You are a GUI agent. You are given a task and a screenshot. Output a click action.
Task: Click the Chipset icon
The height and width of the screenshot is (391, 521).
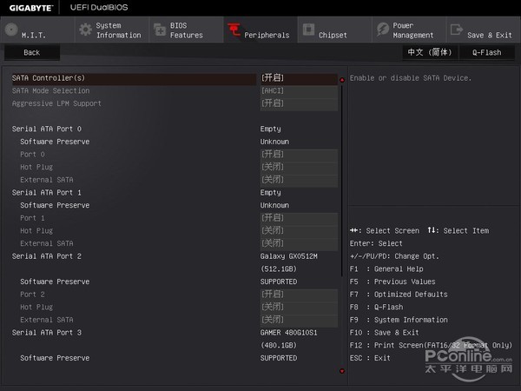coord(308,30)
